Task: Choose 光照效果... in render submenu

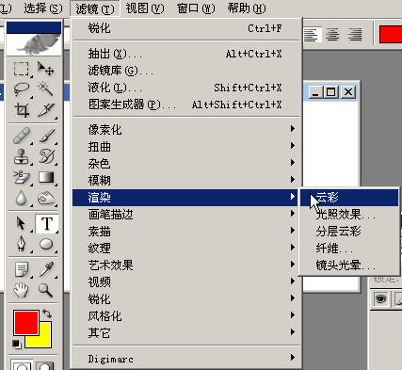Action: point(349,215)
